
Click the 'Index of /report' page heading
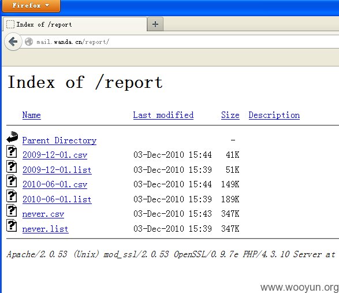tap(85, 82)
